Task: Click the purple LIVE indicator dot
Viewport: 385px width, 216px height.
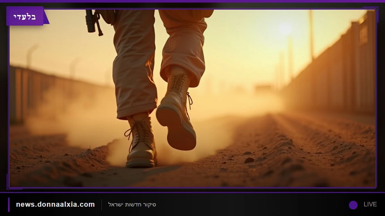Action: coord(353,205)
